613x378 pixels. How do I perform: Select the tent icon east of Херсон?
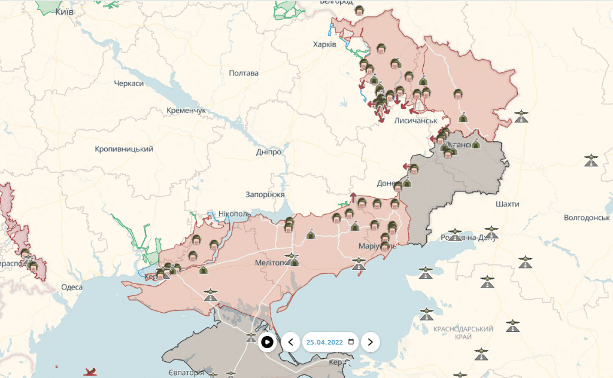point(204,269)
